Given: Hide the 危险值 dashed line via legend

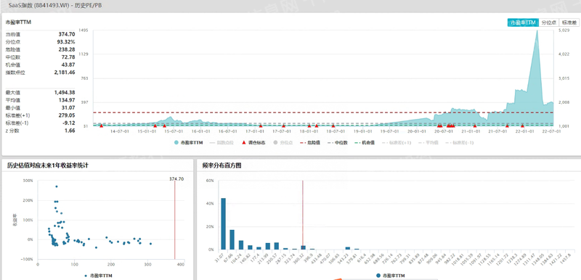Looking at the screenshot, I should 310,142.
